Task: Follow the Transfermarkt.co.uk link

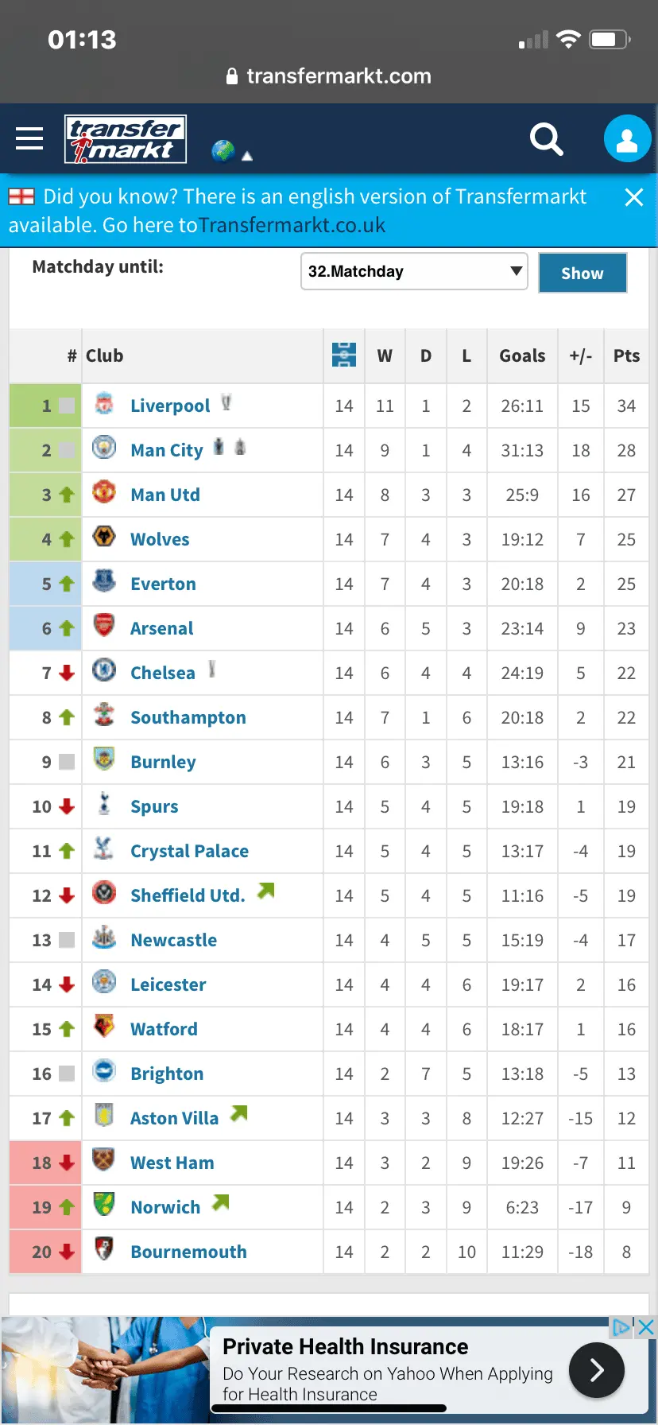Action: pos(292,225)
